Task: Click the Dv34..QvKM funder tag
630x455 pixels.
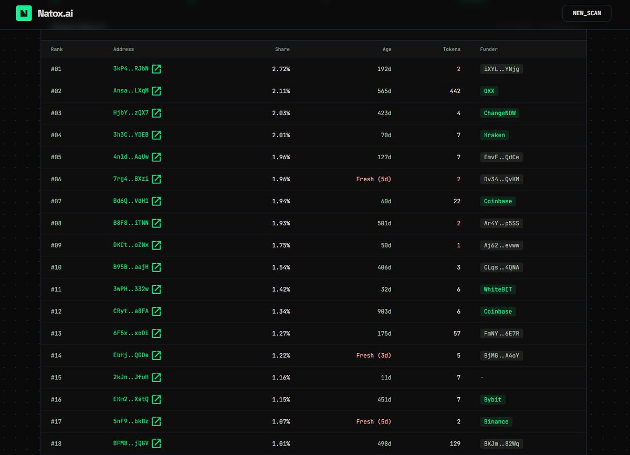Action: point(501,179)
